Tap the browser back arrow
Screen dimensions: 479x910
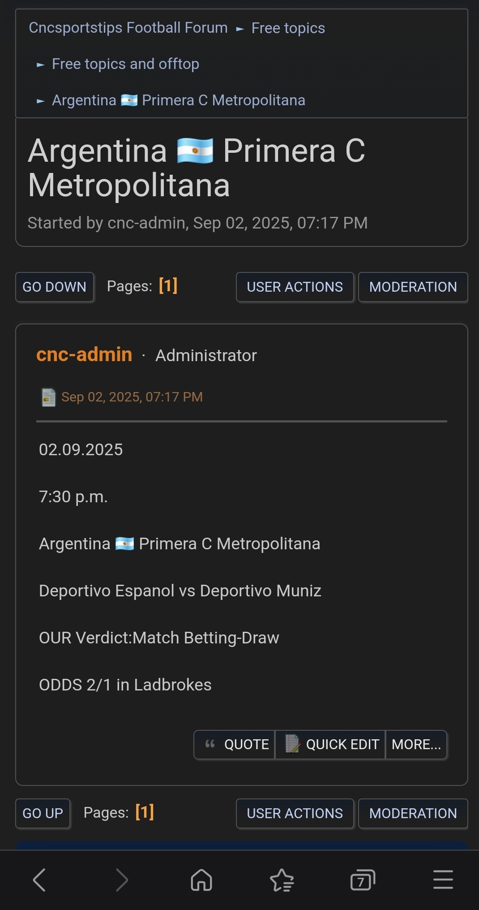coord(39,880)
